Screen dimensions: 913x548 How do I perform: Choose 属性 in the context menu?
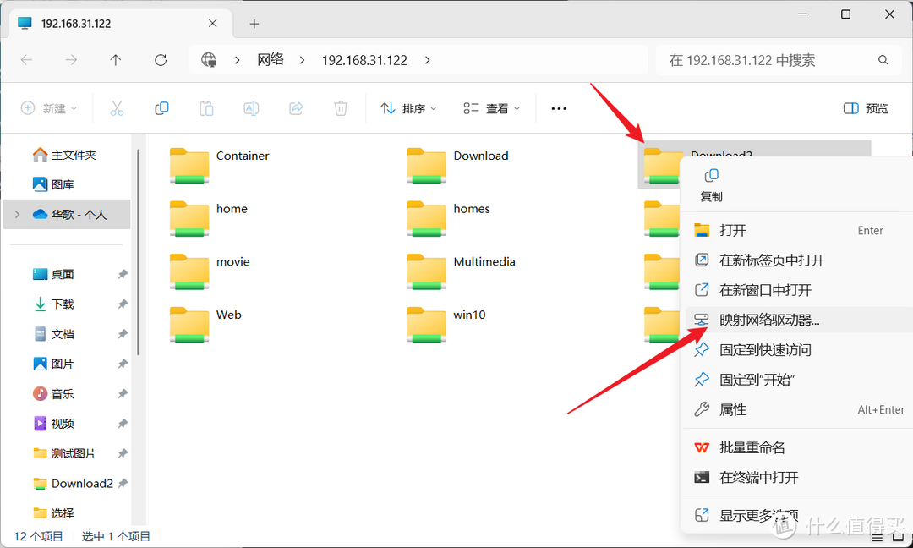coord(732,409)
